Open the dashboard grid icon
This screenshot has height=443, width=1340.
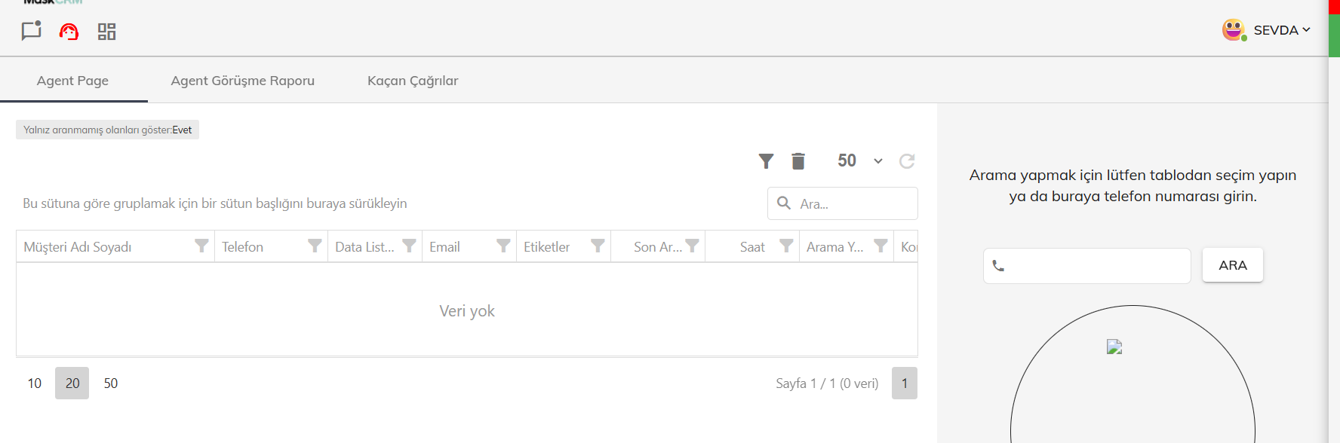106,32
